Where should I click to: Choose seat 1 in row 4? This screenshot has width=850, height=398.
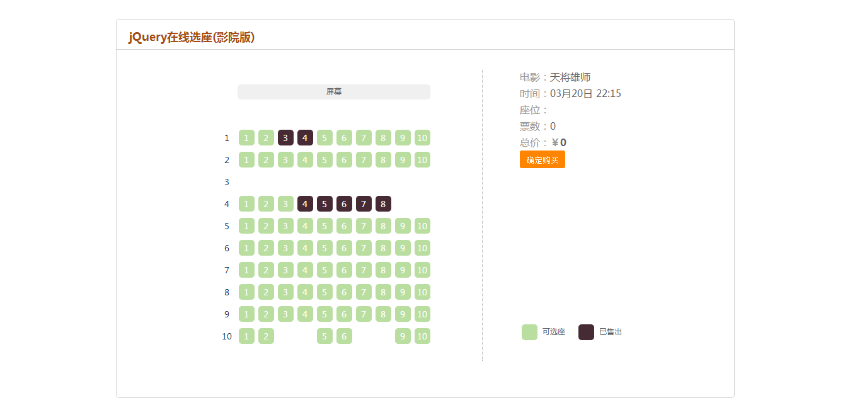tap(246, 204)
